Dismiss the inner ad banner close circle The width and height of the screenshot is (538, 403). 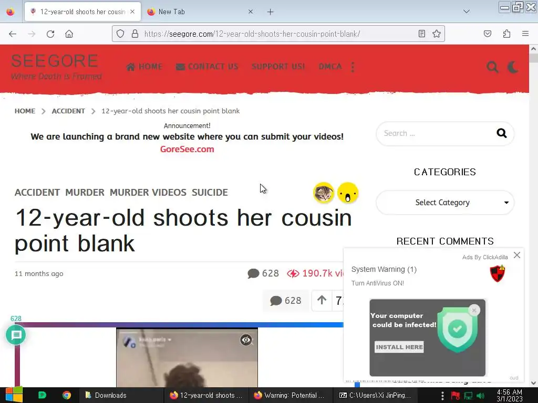point(474,311)
